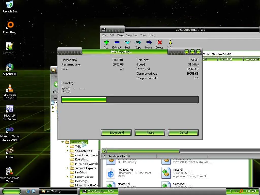260x195 pixels.
Task: Open the Favorites menu in 7-Zip
Action: pos(131,35)
